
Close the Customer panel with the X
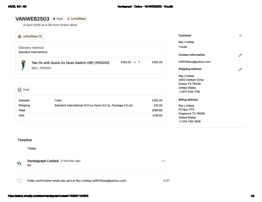[240, 36]
